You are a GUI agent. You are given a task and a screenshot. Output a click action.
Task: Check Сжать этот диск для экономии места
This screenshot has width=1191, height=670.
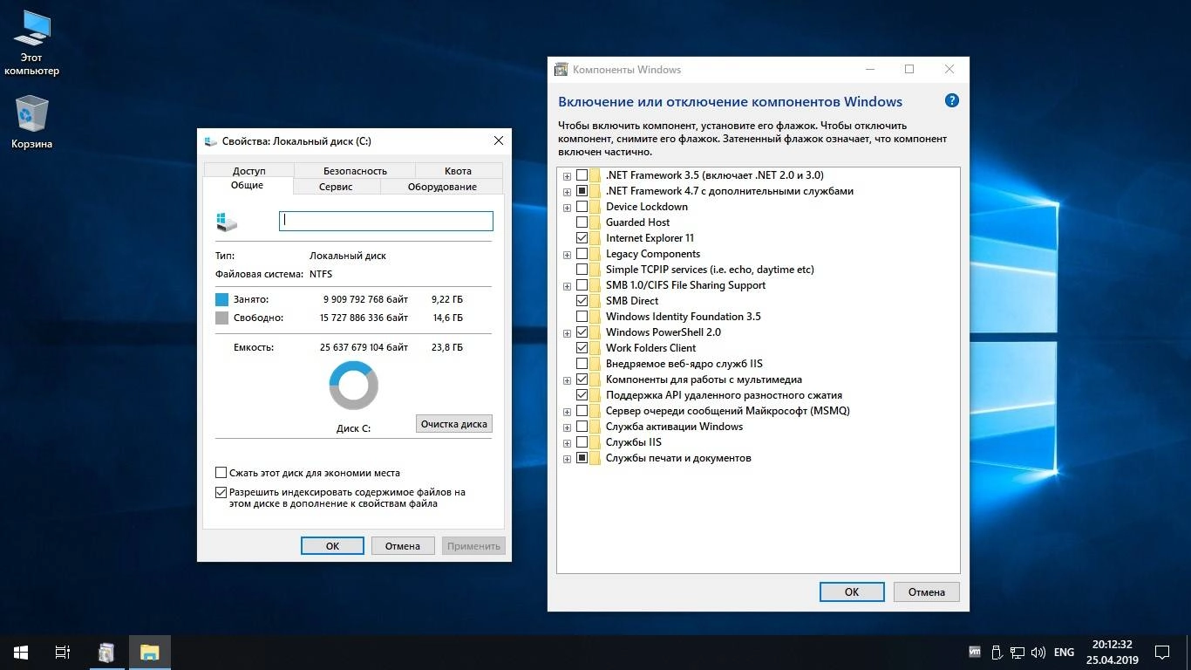221,473
